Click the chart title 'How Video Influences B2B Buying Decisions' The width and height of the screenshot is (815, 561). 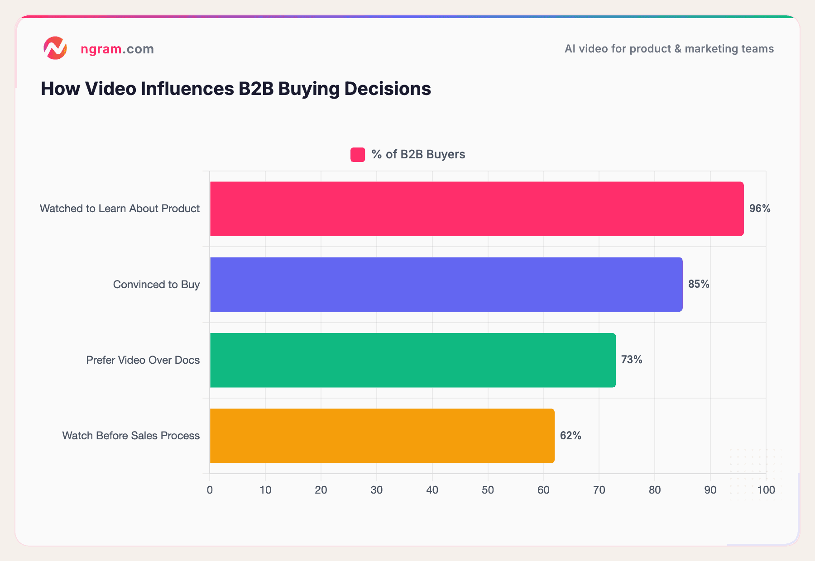point(235,89)
